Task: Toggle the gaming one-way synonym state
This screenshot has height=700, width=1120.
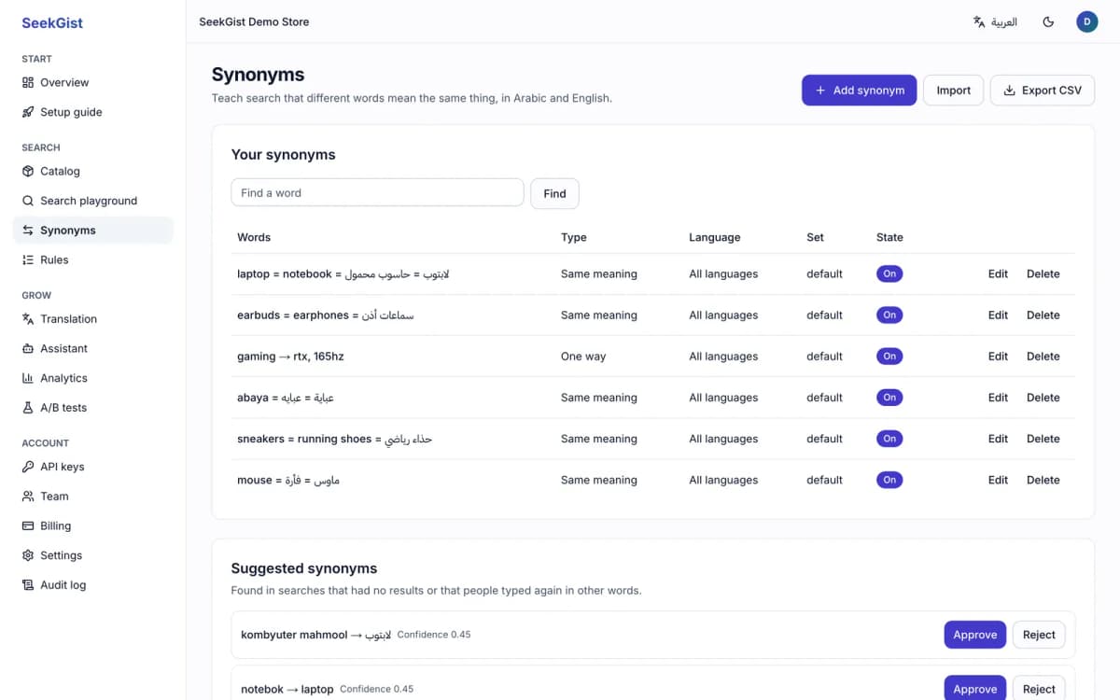Action: (889, 357)
